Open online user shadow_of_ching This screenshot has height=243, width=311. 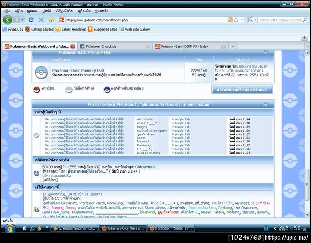pos(195,203)
